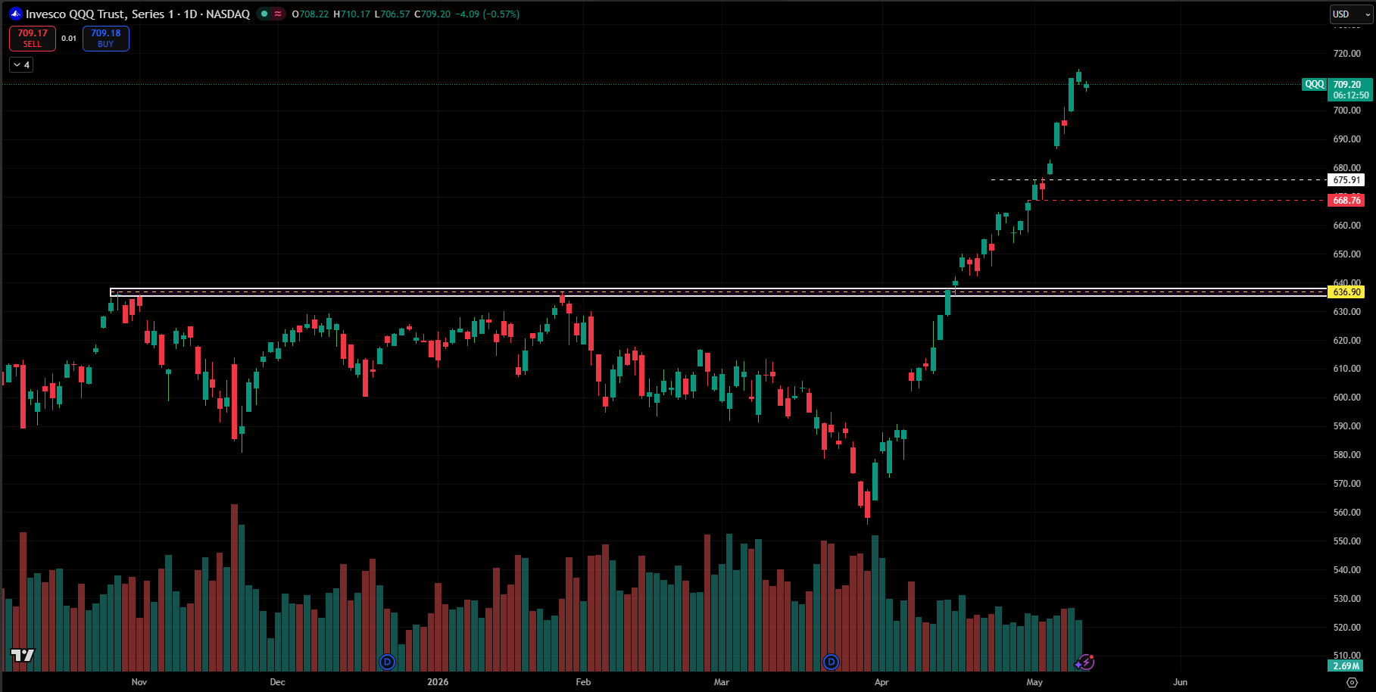This screenshot has height=692, width=1376.
Task: Click the QQQ symbol price tag
Action: click(x=1315, y=84)
